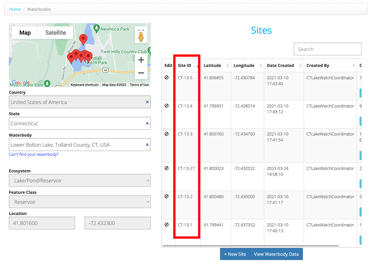The width and height of the screenshot is (372, 266).
Task: Click the edit icon for site CT-13-5
Action: click(167, 78)
